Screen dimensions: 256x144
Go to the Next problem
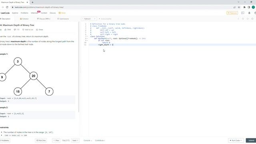[75, 140]
